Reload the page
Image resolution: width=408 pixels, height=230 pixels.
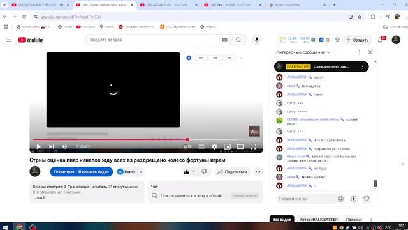(24, 17)
